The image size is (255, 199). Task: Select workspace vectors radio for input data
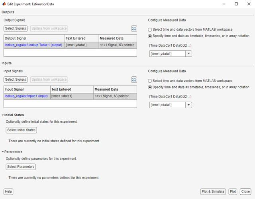[x=150, y=81]
